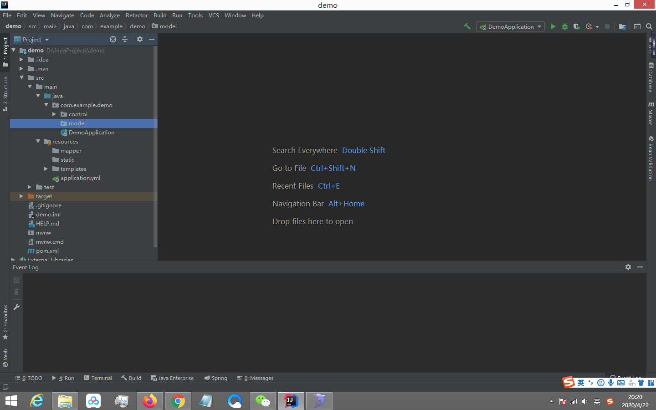Open Chrome from the taskbar

[x=178, y=401]
